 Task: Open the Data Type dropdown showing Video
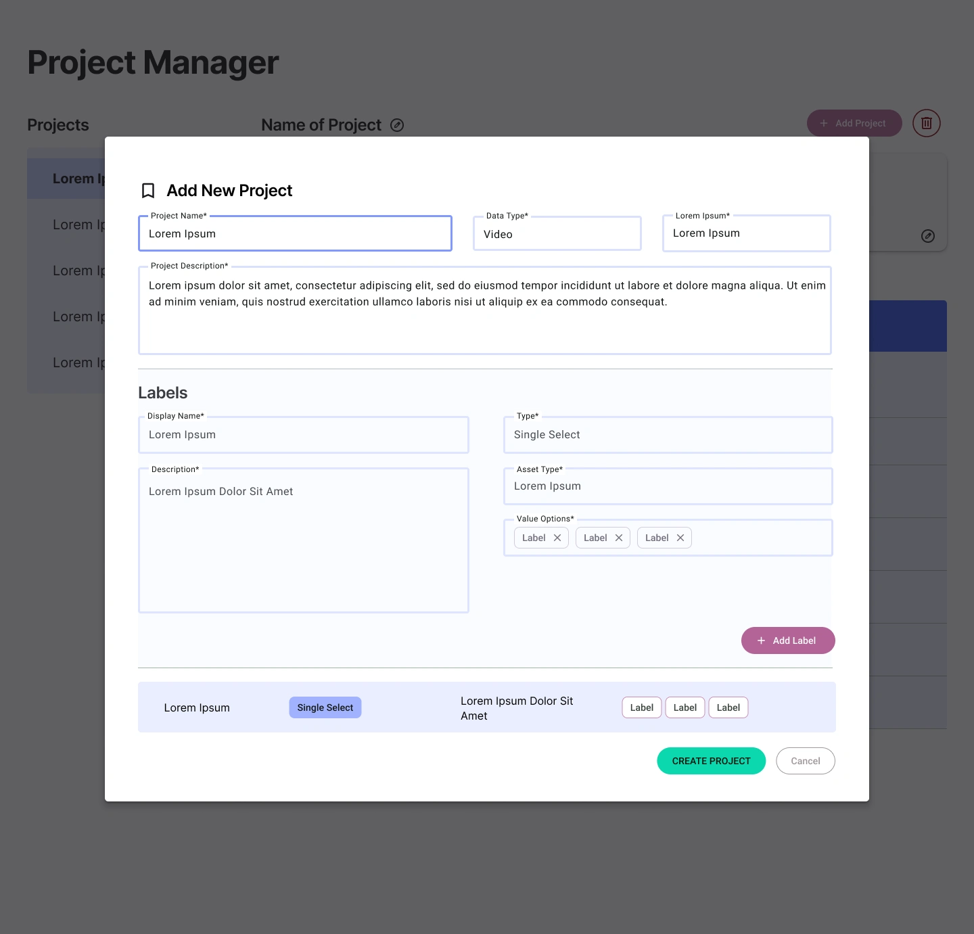[x=557, y=234]
